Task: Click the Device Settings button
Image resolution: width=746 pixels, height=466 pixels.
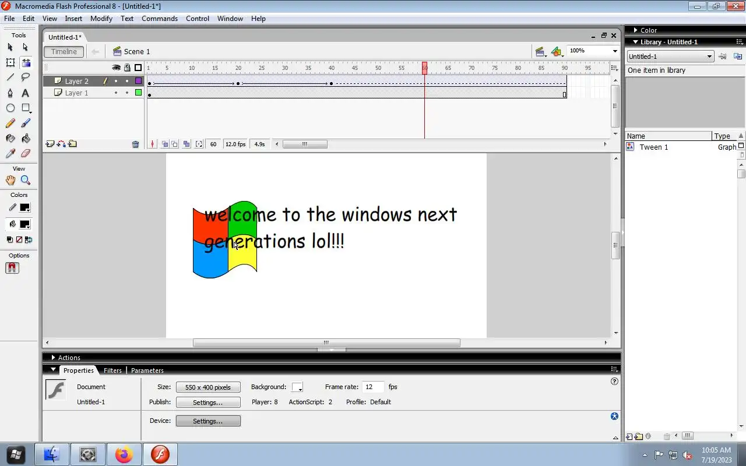Action: (x=208, y=421)
